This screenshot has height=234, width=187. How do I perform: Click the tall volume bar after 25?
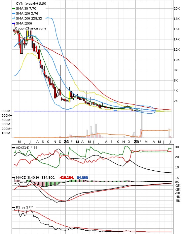tap(142, 123)
